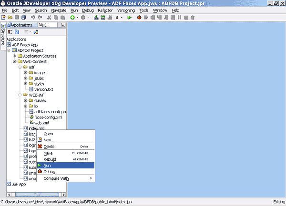Click the green Back navigation icon

72,18
